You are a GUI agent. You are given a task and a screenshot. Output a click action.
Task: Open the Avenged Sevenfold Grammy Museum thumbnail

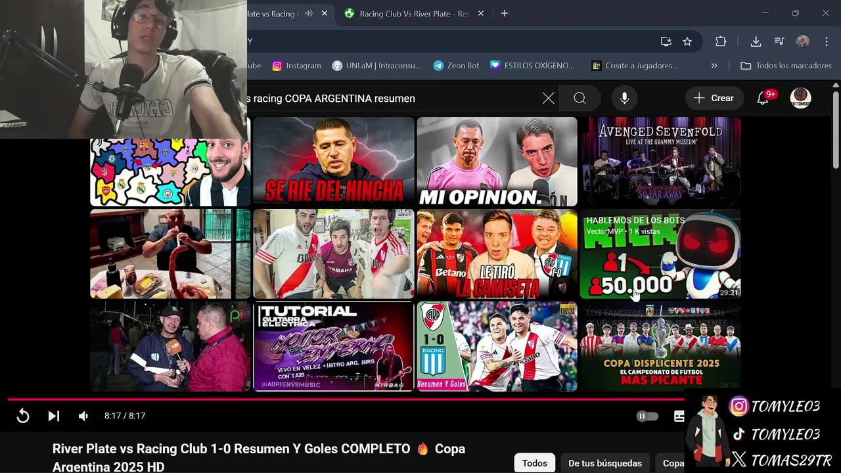[x=660, y=162]
